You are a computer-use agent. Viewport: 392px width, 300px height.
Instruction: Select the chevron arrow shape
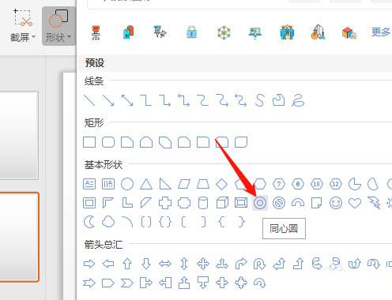[127, 283]
